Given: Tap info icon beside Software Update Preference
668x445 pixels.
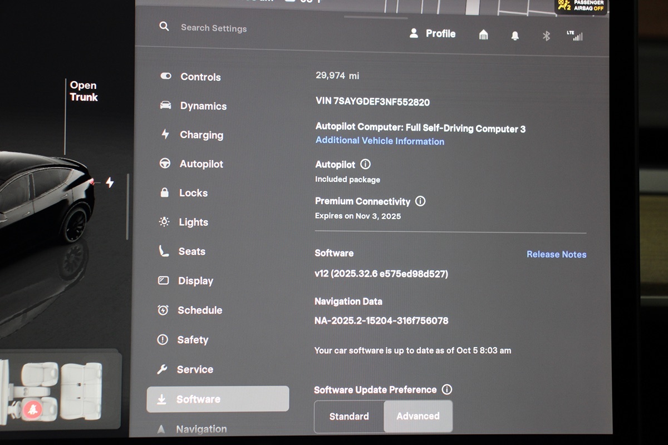Looking at the screenshot, I should tap(446, 389).
